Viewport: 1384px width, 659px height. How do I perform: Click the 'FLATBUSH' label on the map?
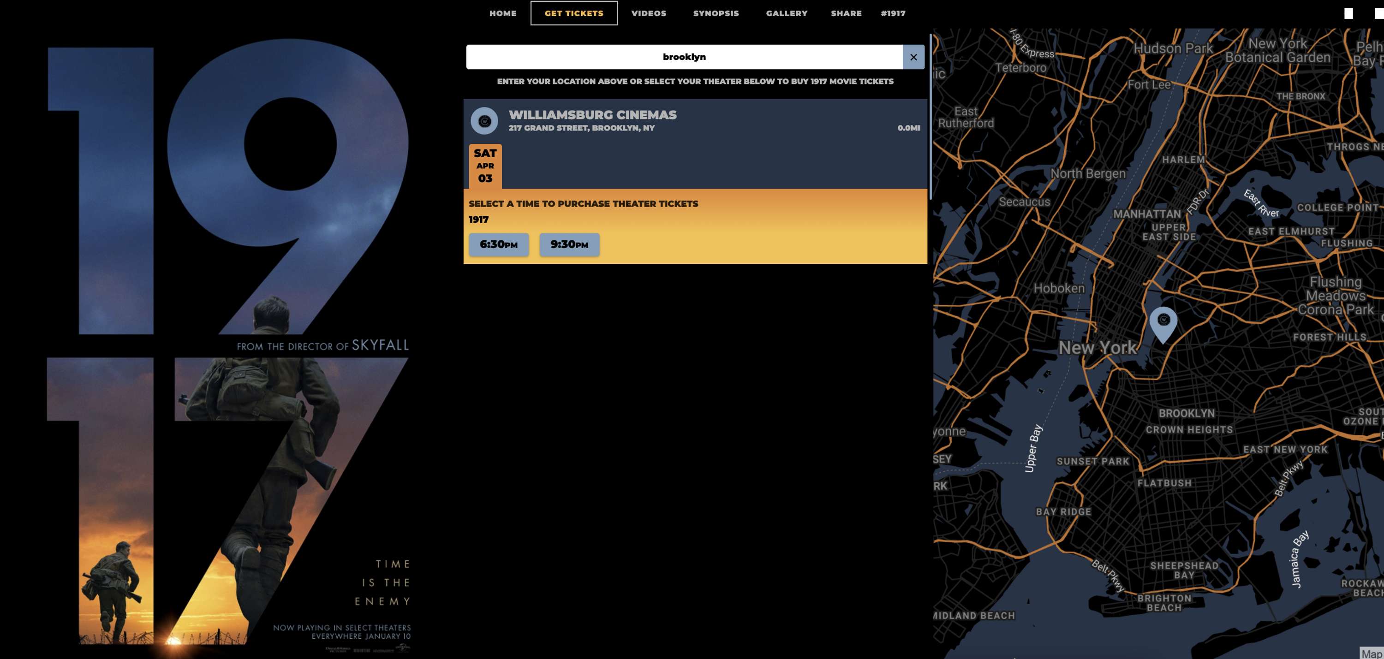pyautogui.click(x=1164, y=483)
